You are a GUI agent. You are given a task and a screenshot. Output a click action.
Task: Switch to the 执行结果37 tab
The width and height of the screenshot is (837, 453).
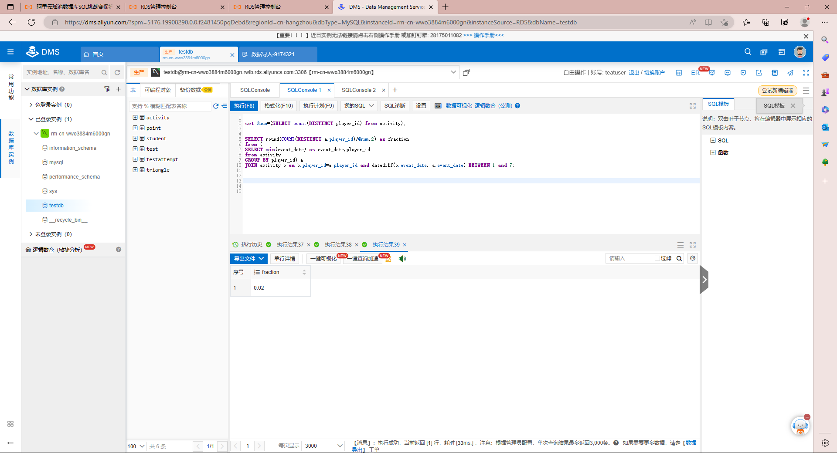(x=290, y=245)
